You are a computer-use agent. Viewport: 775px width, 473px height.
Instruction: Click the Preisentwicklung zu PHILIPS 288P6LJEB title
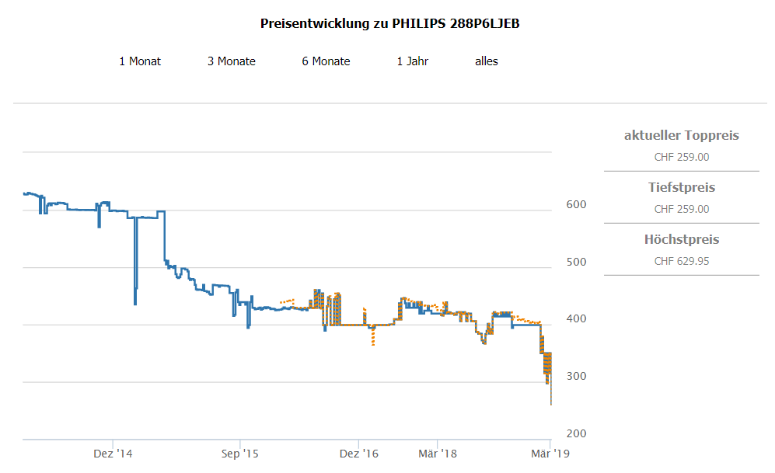[390, 23]
